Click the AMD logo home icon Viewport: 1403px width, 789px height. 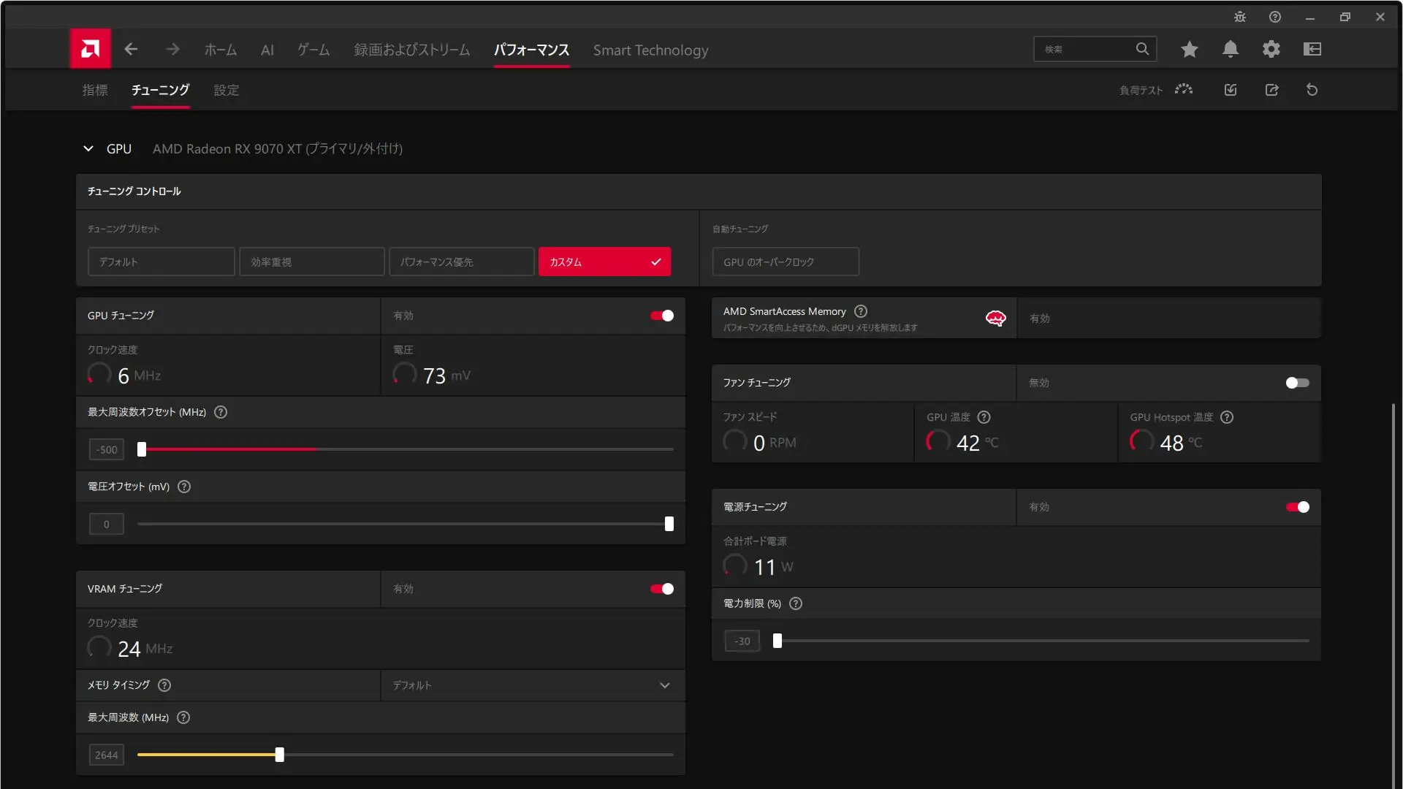point(91,49)
